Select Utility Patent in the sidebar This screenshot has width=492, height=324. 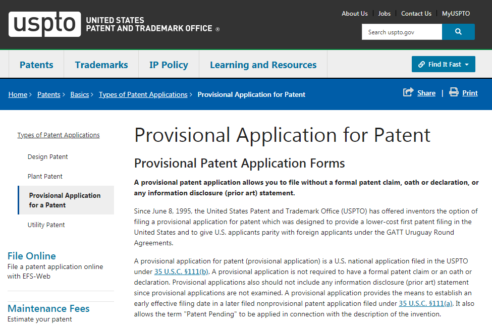point(46,225)
